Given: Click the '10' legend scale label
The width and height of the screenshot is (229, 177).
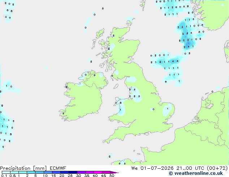Looking at the screenshot, I should point(45,176).
